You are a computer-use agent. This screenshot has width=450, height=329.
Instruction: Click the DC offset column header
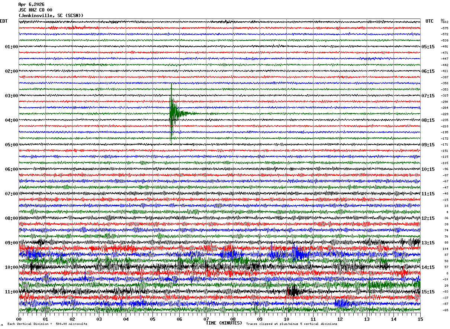click(443, 20)
